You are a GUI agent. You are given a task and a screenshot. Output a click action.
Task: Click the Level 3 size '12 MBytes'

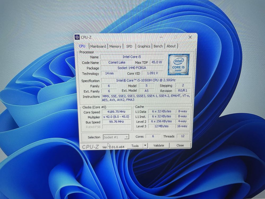click(x=162, y=126)
